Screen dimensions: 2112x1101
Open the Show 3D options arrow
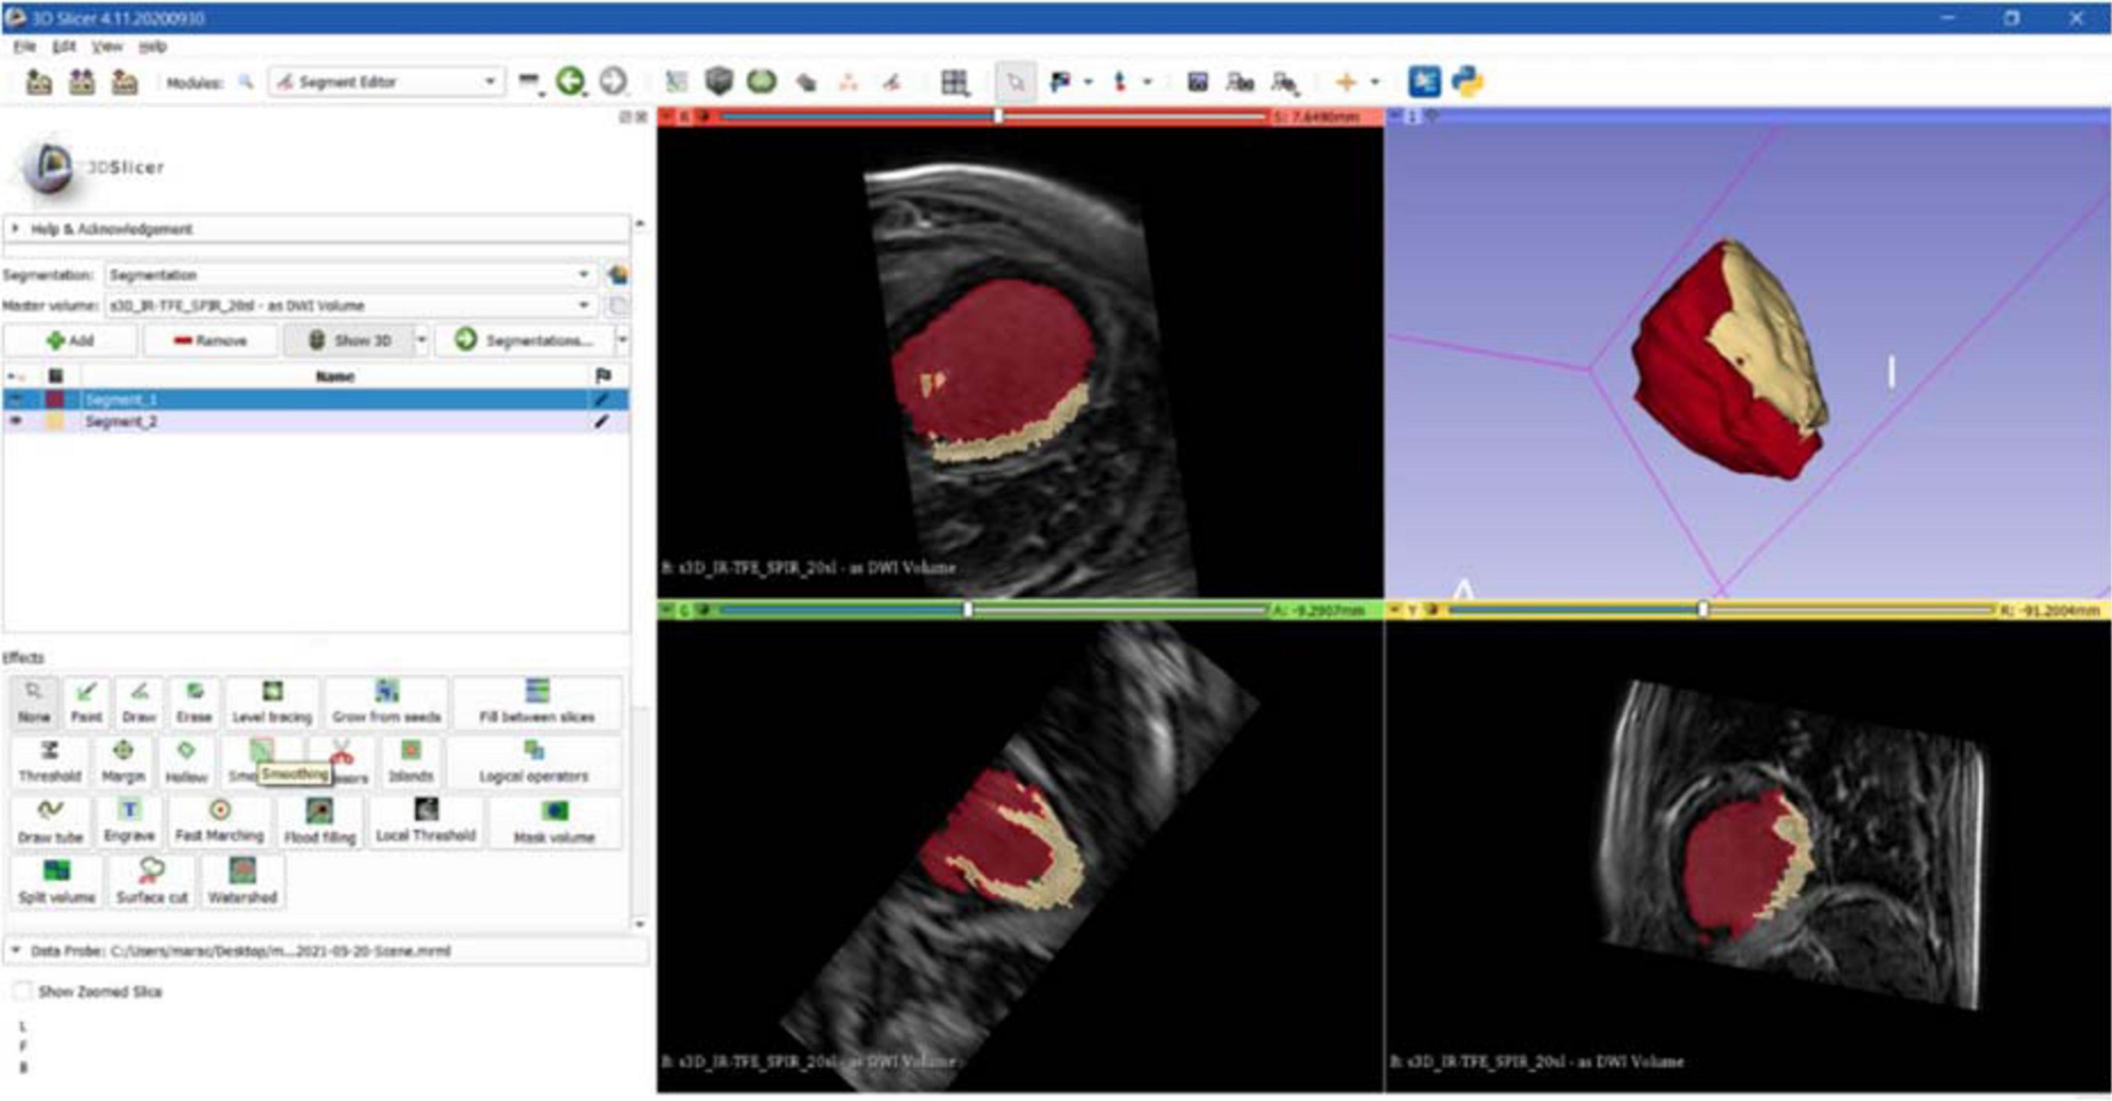[x=421, y=340]
